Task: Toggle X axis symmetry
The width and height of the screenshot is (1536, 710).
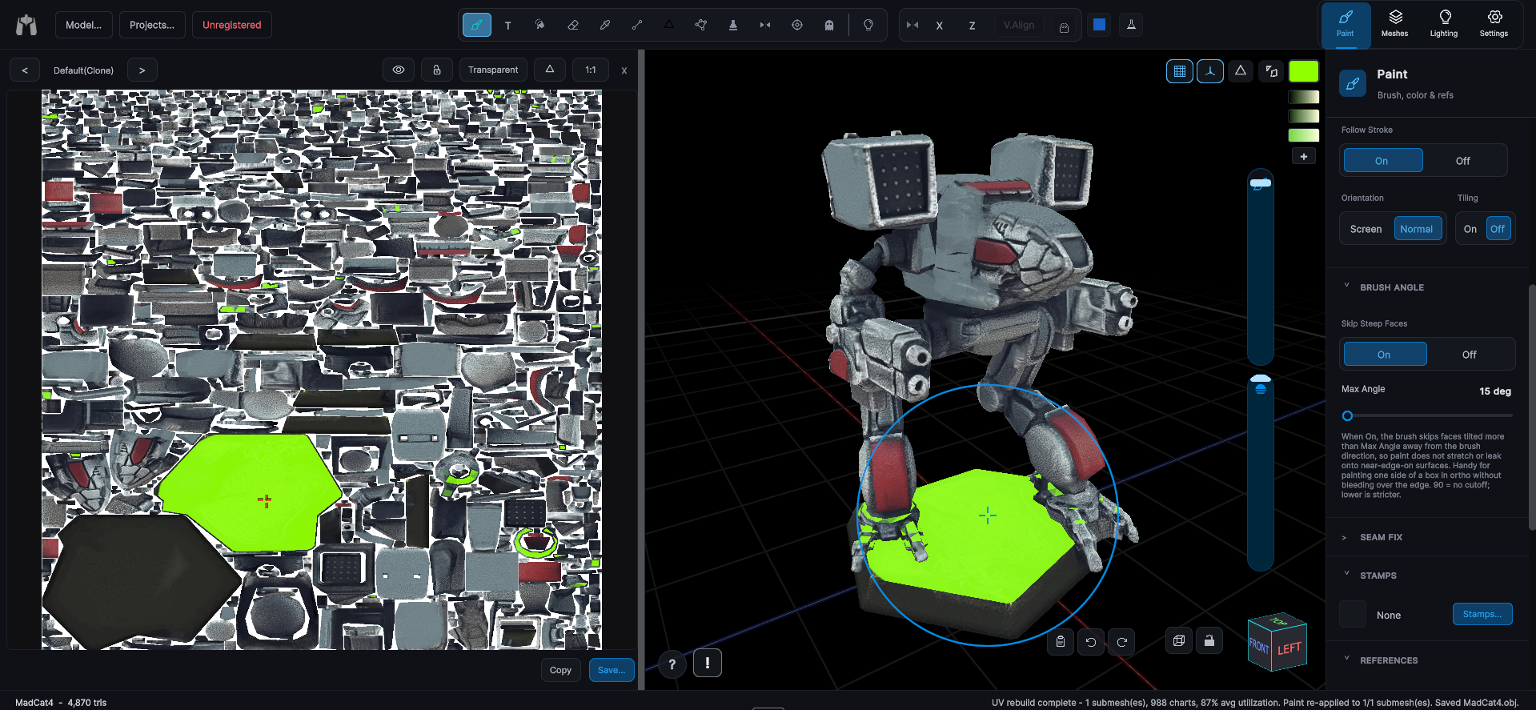Action: 940,25
